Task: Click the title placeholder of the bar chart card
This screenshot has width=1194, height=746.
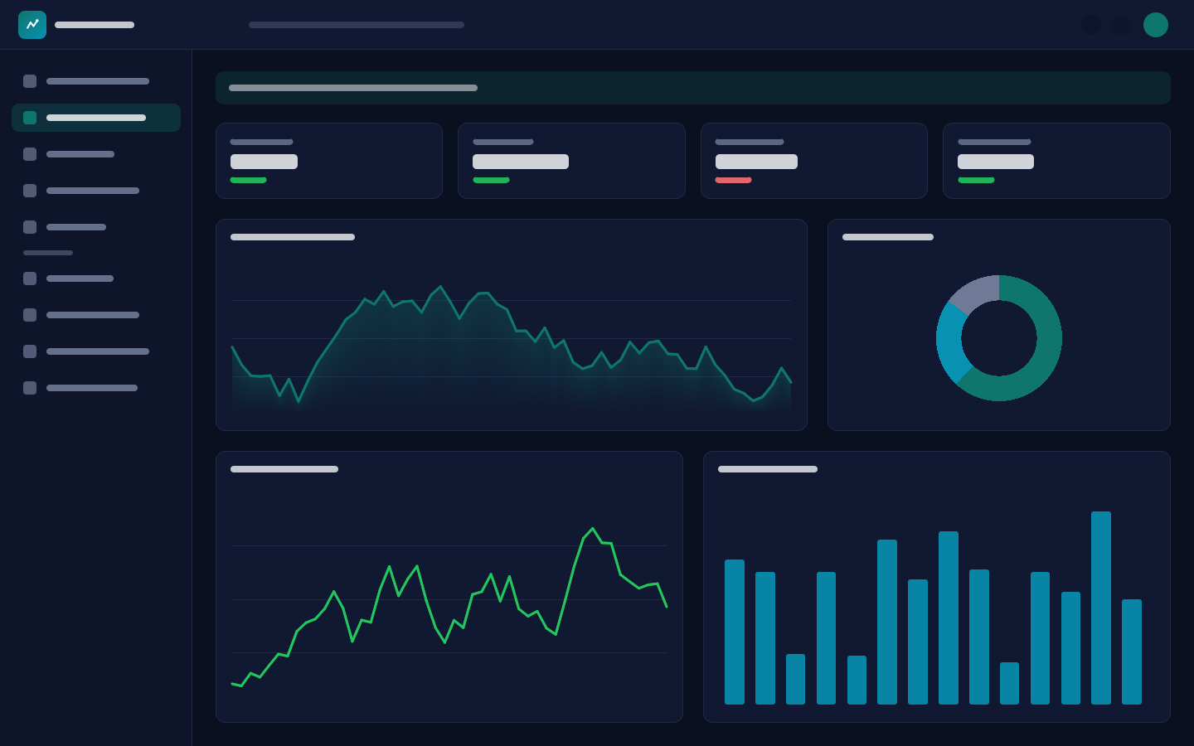Action: pos(768,469)
